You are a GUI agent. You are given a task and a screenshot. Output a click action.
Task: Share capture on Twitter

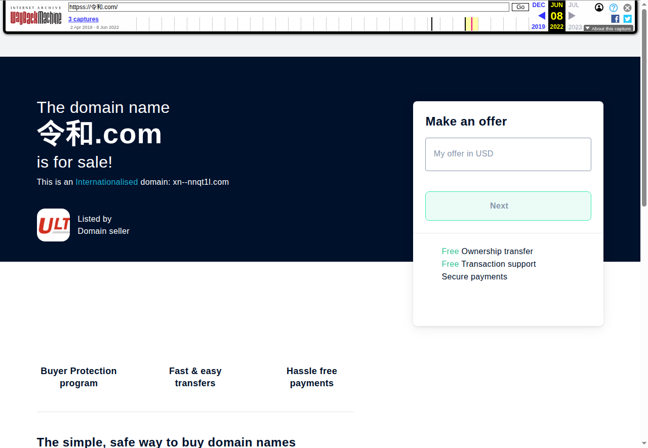click(x=627, y=19)
